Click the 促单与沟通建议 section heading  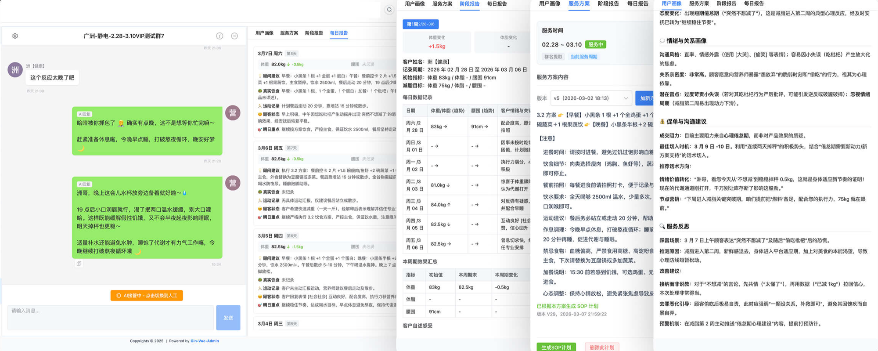tap(686, 122)
